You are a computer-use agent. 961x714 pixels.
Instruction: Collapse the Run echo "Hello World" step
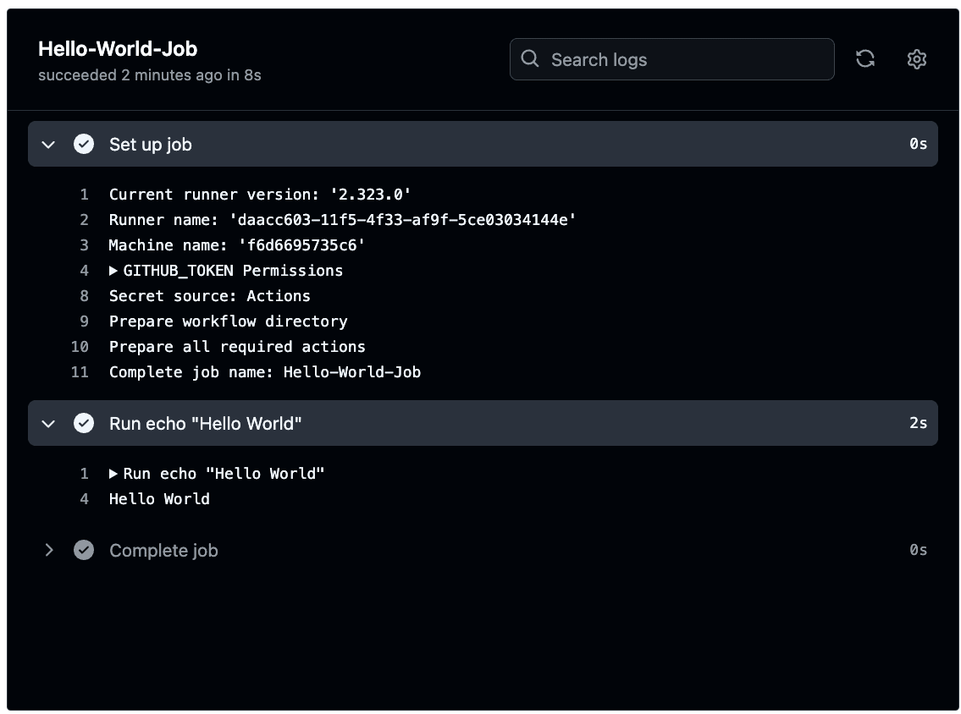(x=48, y=424)
